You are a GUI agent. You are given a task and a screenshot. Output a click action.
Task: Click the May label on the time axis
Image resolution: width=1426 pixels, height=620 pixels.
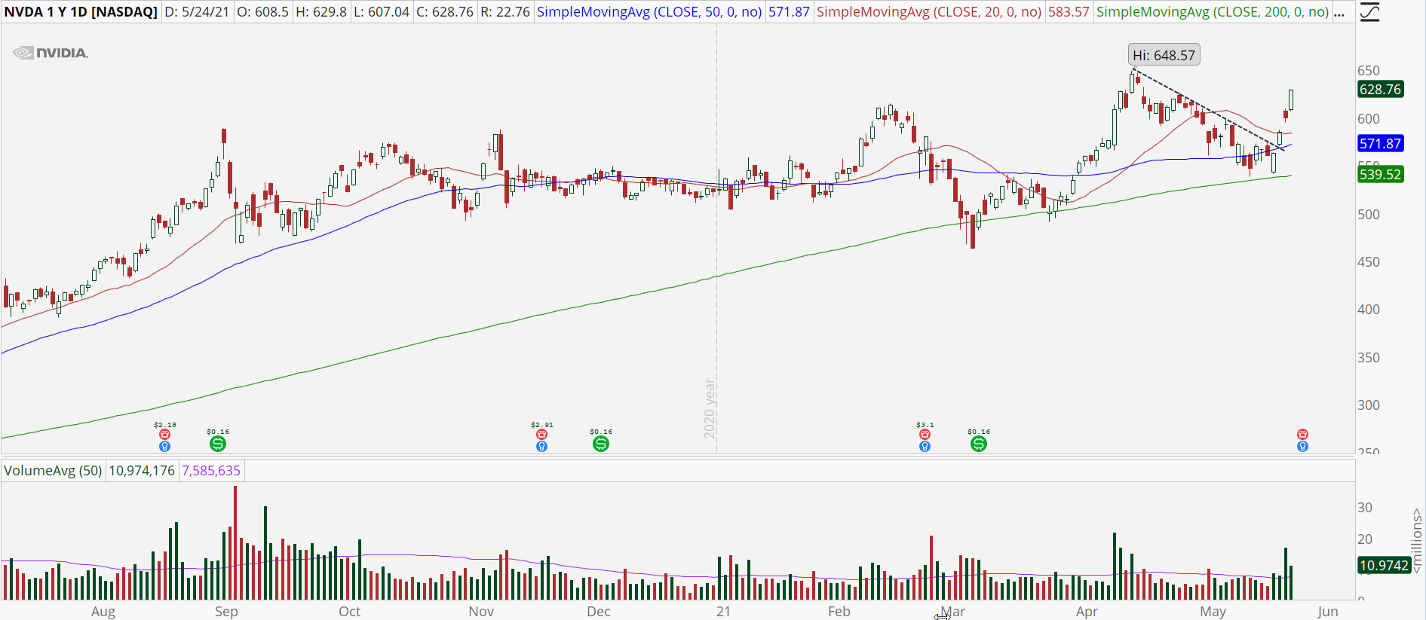[1213, 611]
